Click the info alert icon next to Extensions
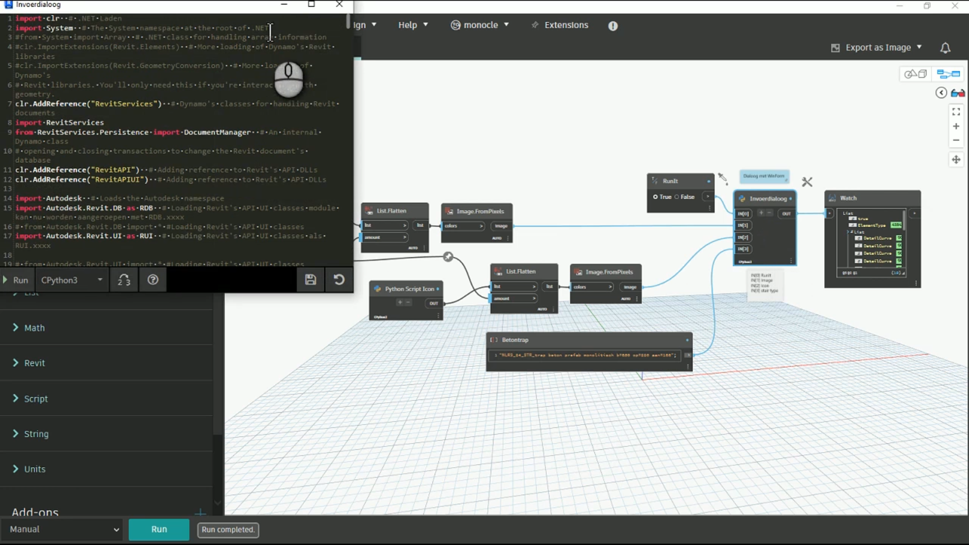 [x=613, y=26]
